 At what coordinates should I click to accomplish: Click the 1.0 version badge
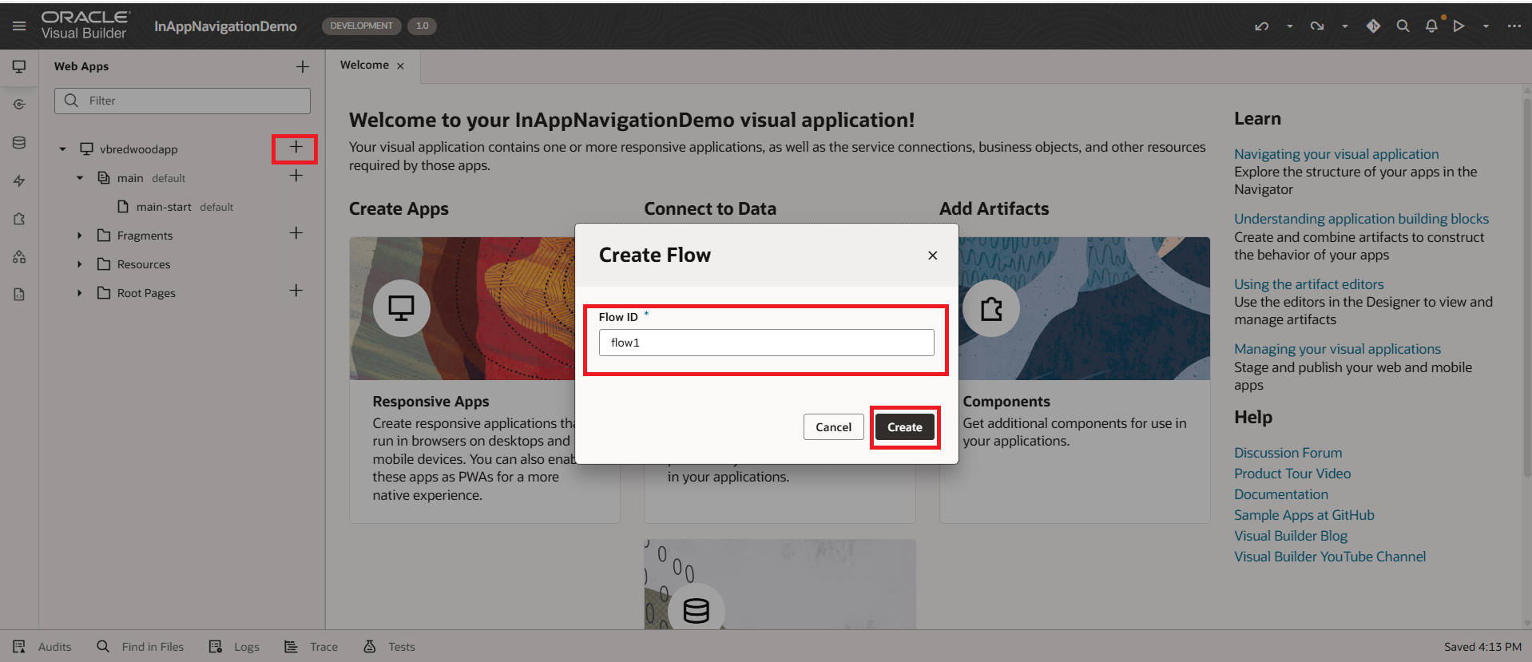click(422, 26)
